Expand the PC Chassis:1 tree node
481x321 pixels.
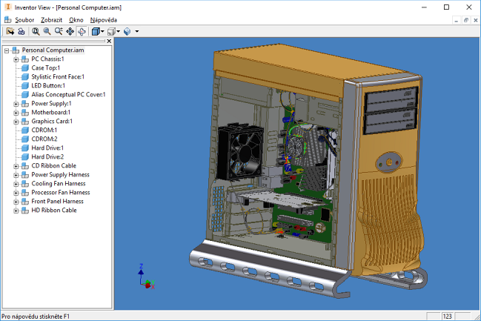click(x=16, y=59)
